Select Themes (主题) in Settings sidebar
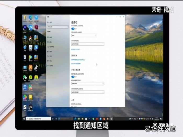Screen dimensions: 183x137 point(50,51)
